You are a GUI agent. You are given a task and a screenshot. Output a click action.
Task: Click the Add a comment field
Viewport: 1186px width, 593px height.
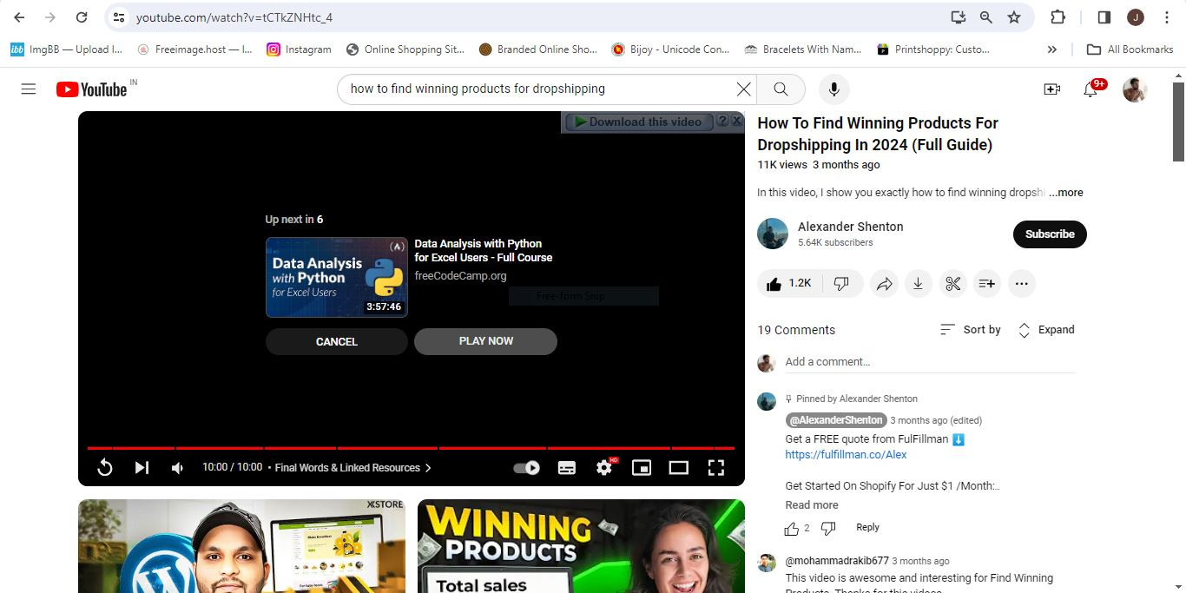[x=929, y=362]
